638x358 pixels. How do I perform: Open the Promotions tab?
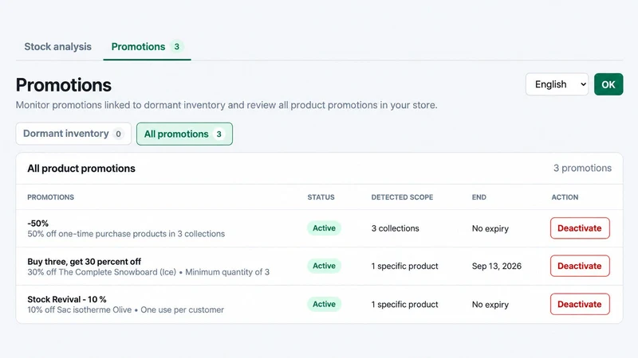147,47
